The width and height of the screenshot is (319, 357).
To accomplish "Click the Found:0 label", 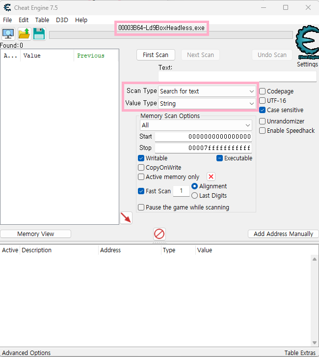I will click(x=11, y=46).
